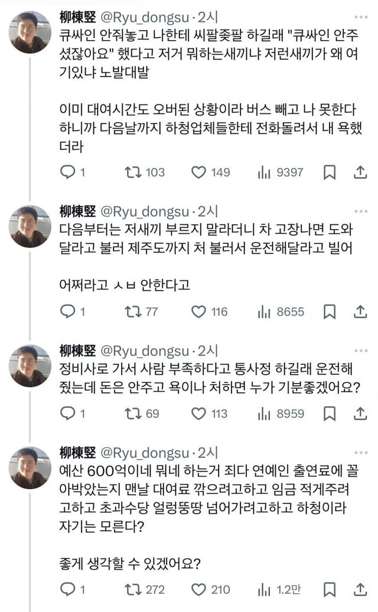Bookmark the first tweet
The image size is (378, 612).
coord(330,172)
